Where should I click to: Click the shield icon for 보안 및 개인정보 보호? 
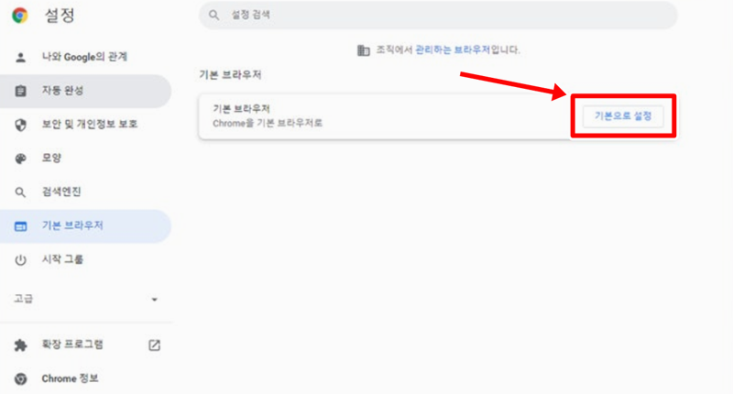pyautogui.click(x=20, y=125)
